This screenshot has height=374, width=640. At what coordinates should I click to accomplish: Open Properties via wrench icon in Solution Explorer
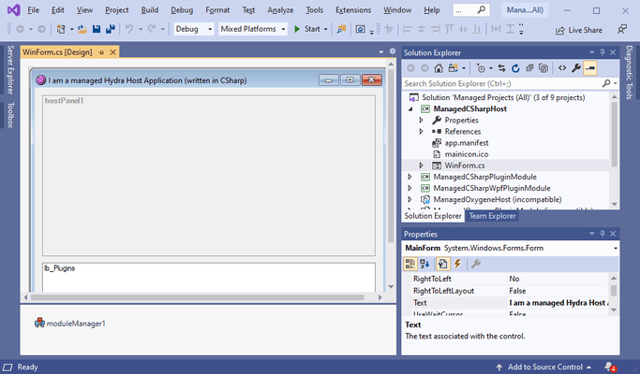click(576, 68)
